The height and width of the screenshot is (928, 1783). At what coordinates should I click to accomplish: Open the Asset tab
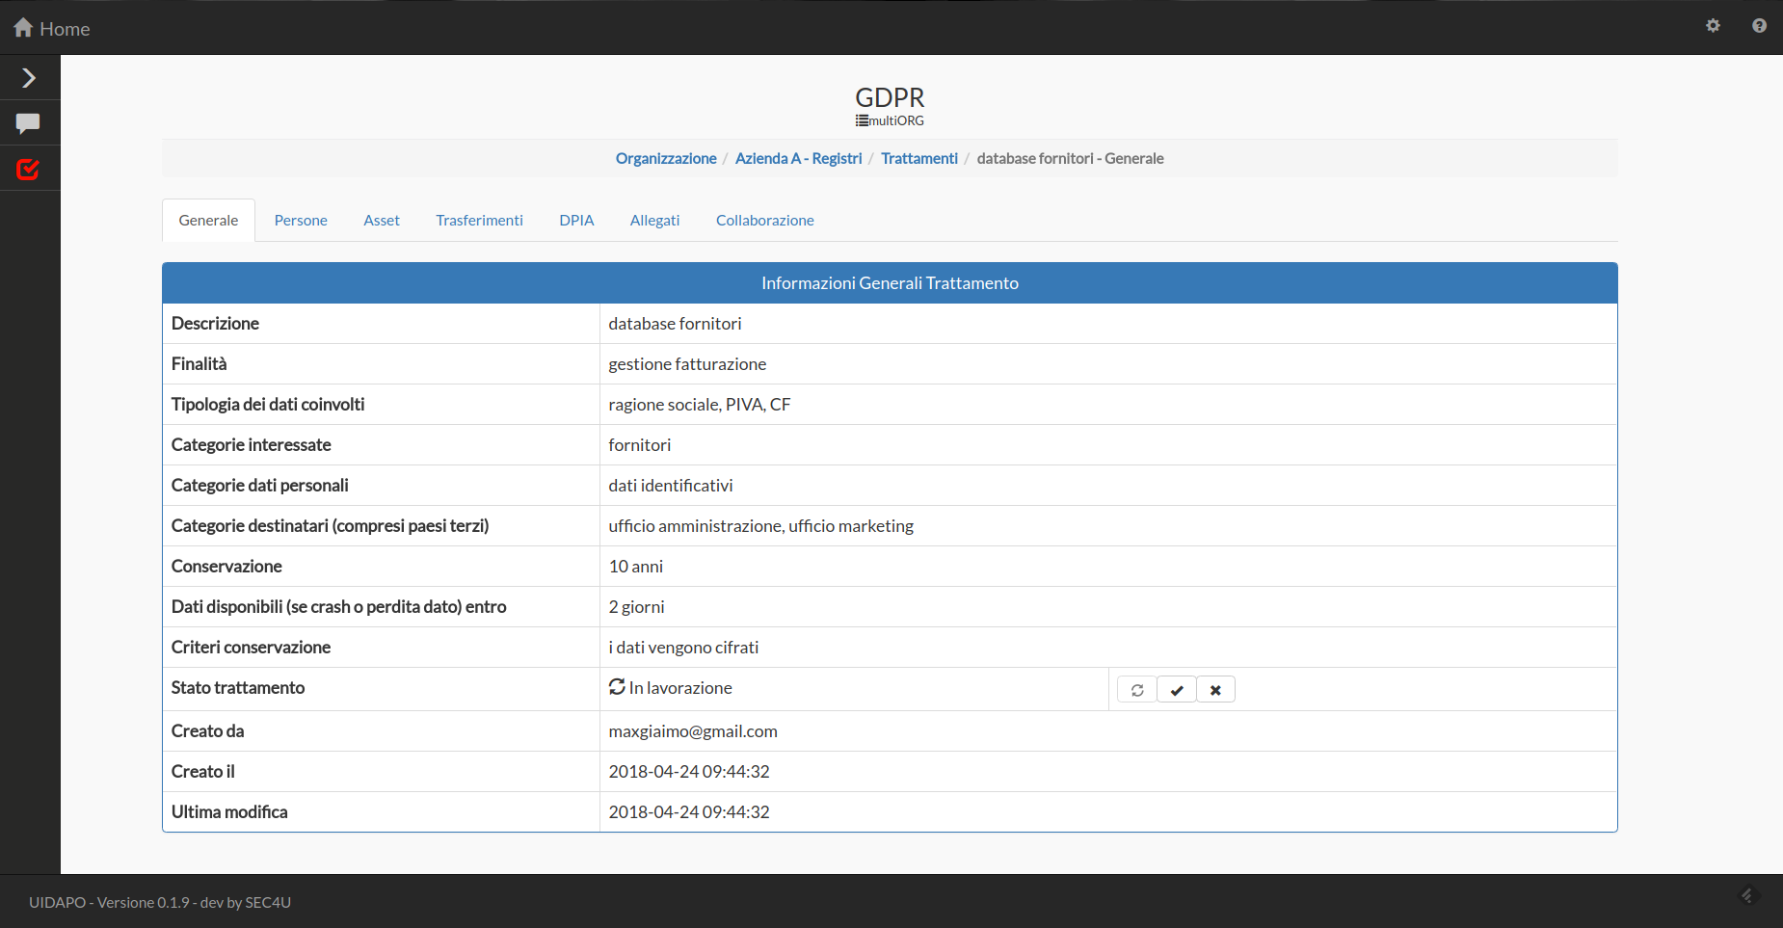[x=382, y=221]
